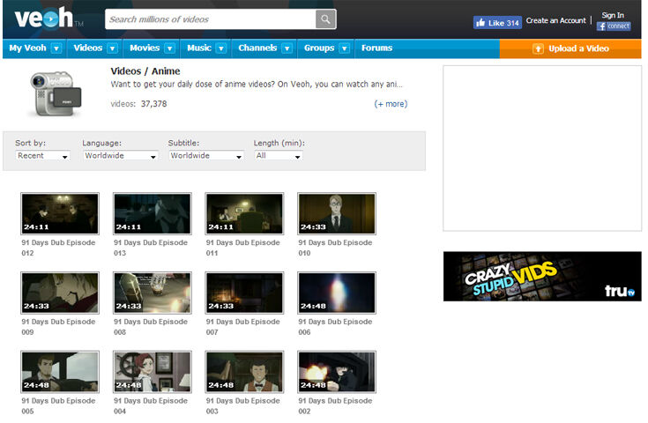Click the Facebook connect button

(614, 26)
